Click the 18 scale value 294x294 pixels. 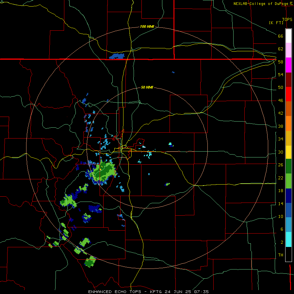(281, 191)
